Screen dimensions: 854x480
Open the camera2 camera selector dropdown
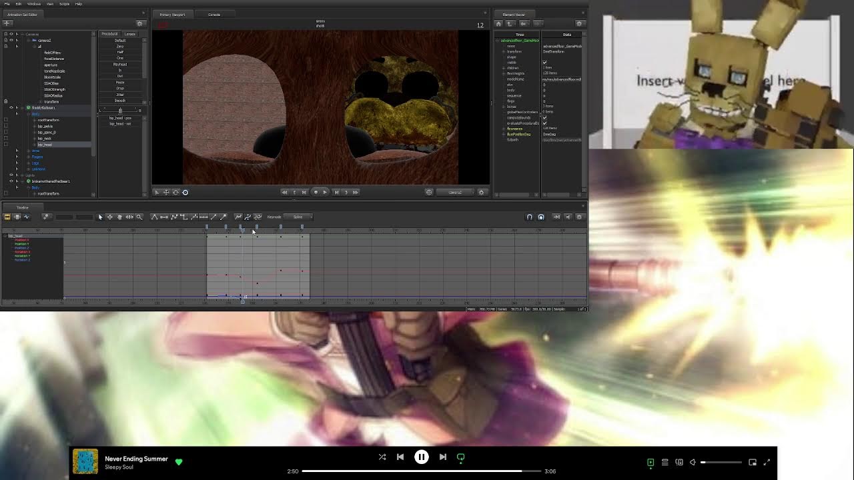pyautogui.click(x=455, y=192)
